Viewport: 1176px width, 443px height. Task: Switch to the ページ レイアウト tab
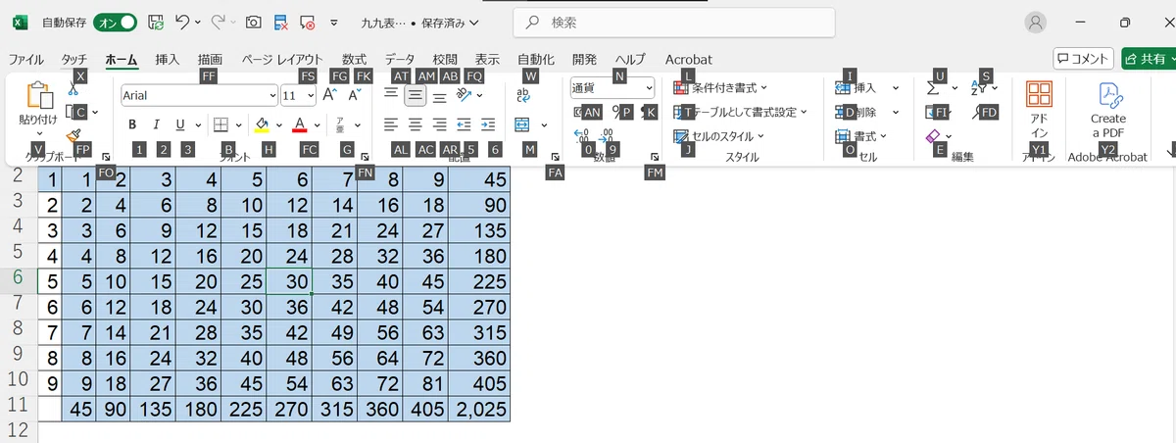tap(282, 60)
